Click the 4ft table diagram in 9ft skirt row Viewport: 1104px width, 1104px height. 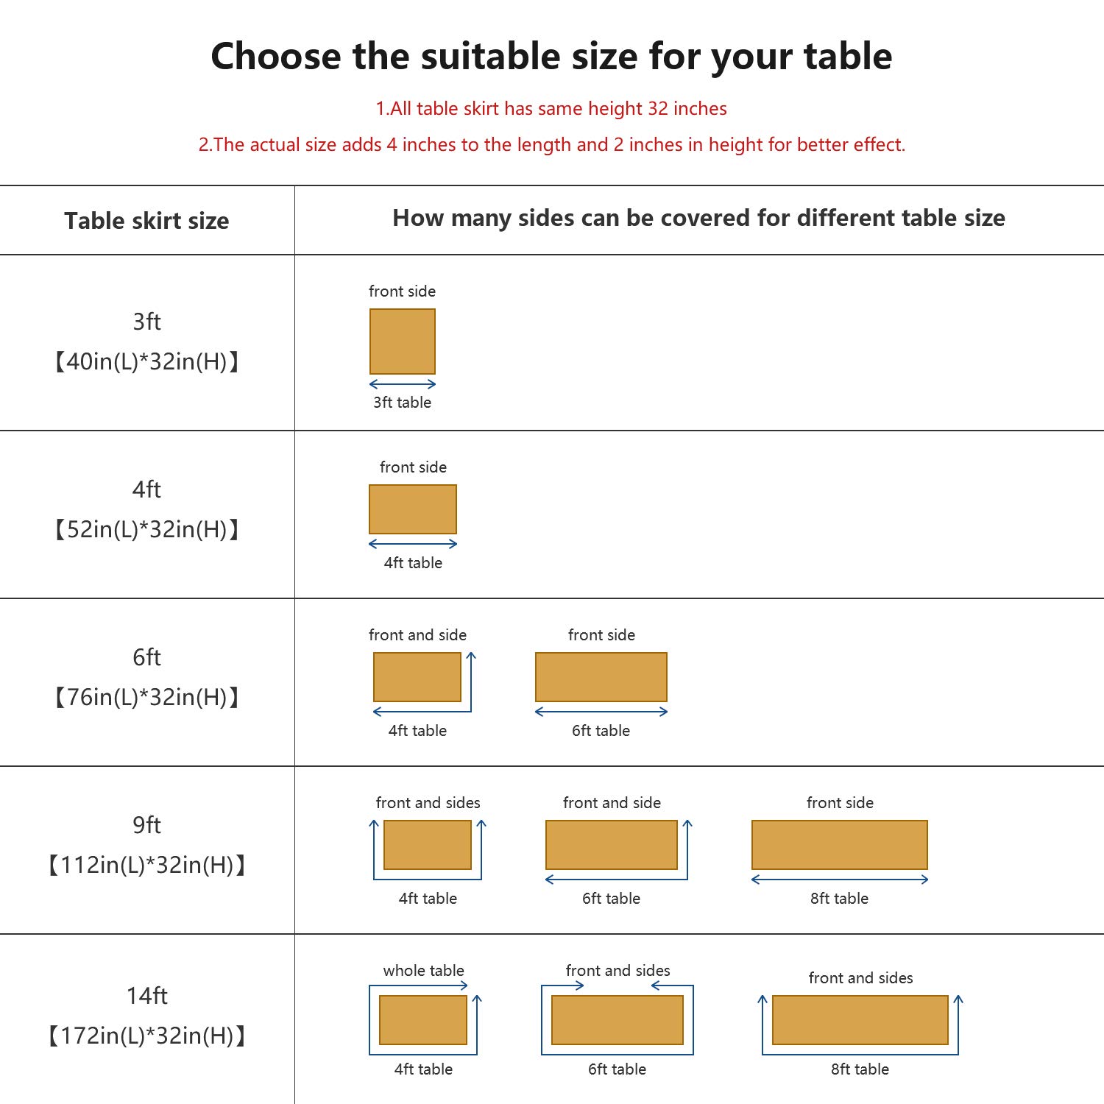coord(428,845)
